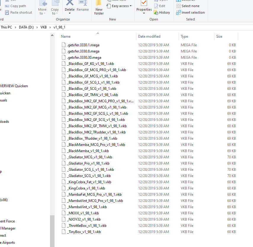
Task: Click the file icon of _Gladiator_Pro_v1_98_1.vkb
Action: point(64,163)
